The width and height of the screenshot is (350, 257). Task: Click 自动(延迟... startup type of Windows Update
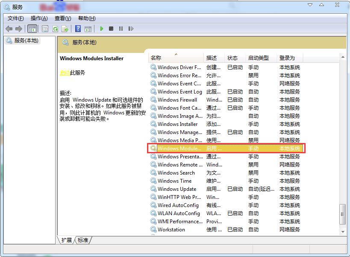click(261, 189)
